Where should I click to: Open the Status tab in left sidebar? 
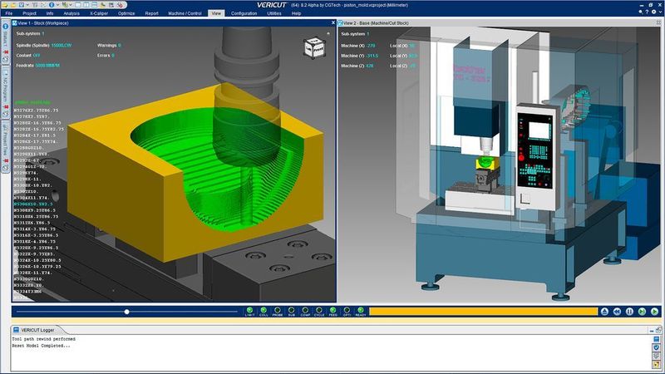tap(5, 40)
